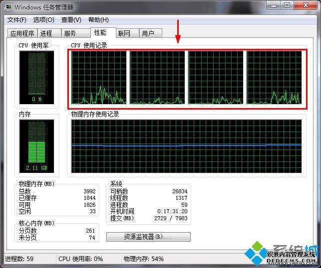Switch to the 用户 tab
Viewport: 321px width, 268px height.
pos(151,33)
